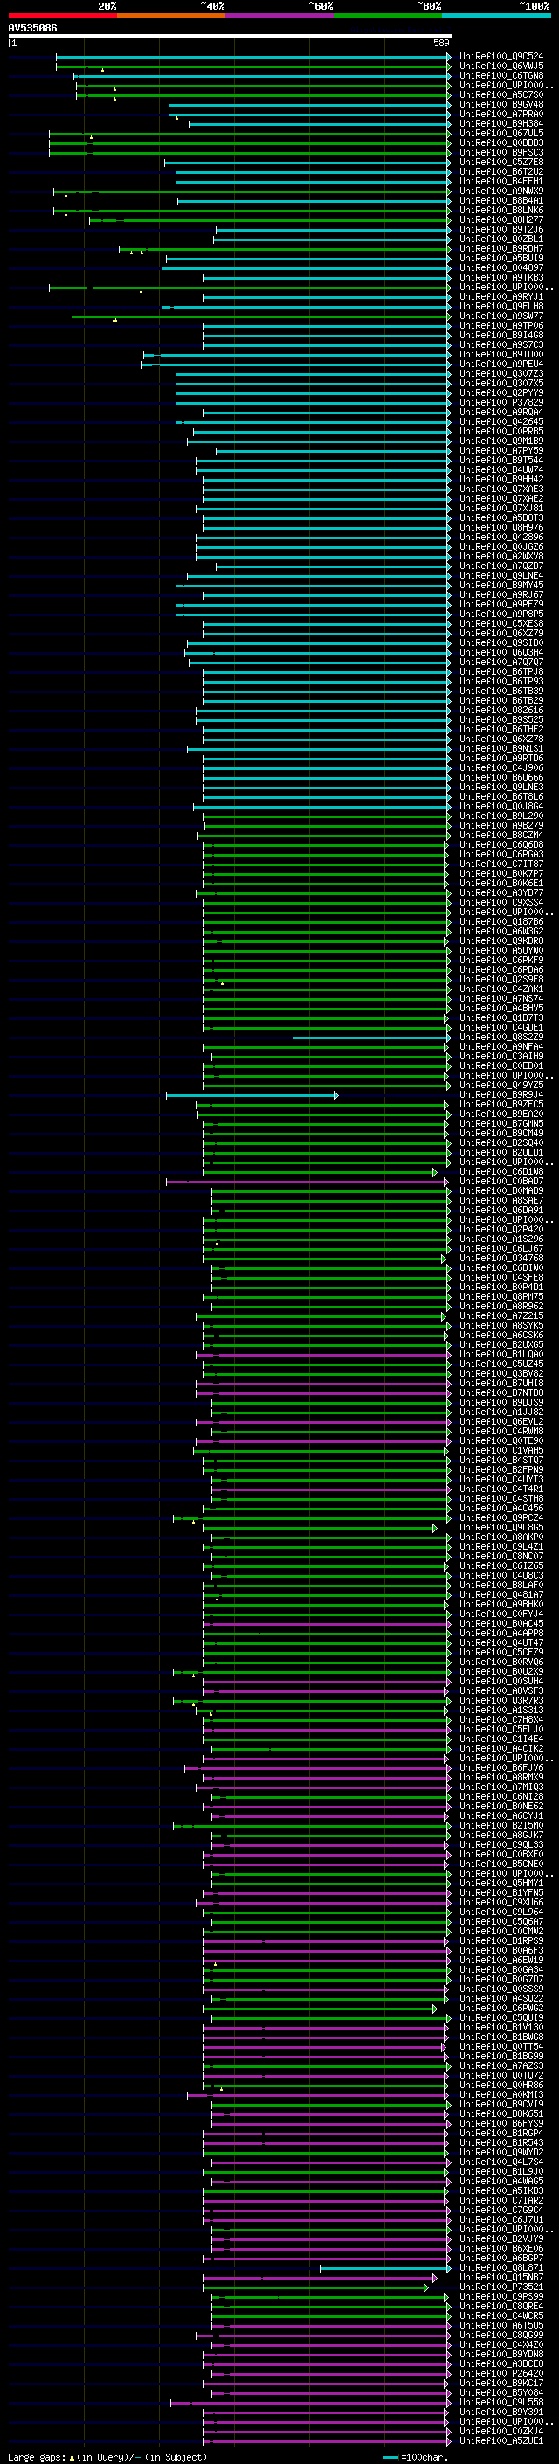Open hit UniRef100_Q6VWJ5
The width and height of the screenshot is (559, 2464).
click(501, 67)
